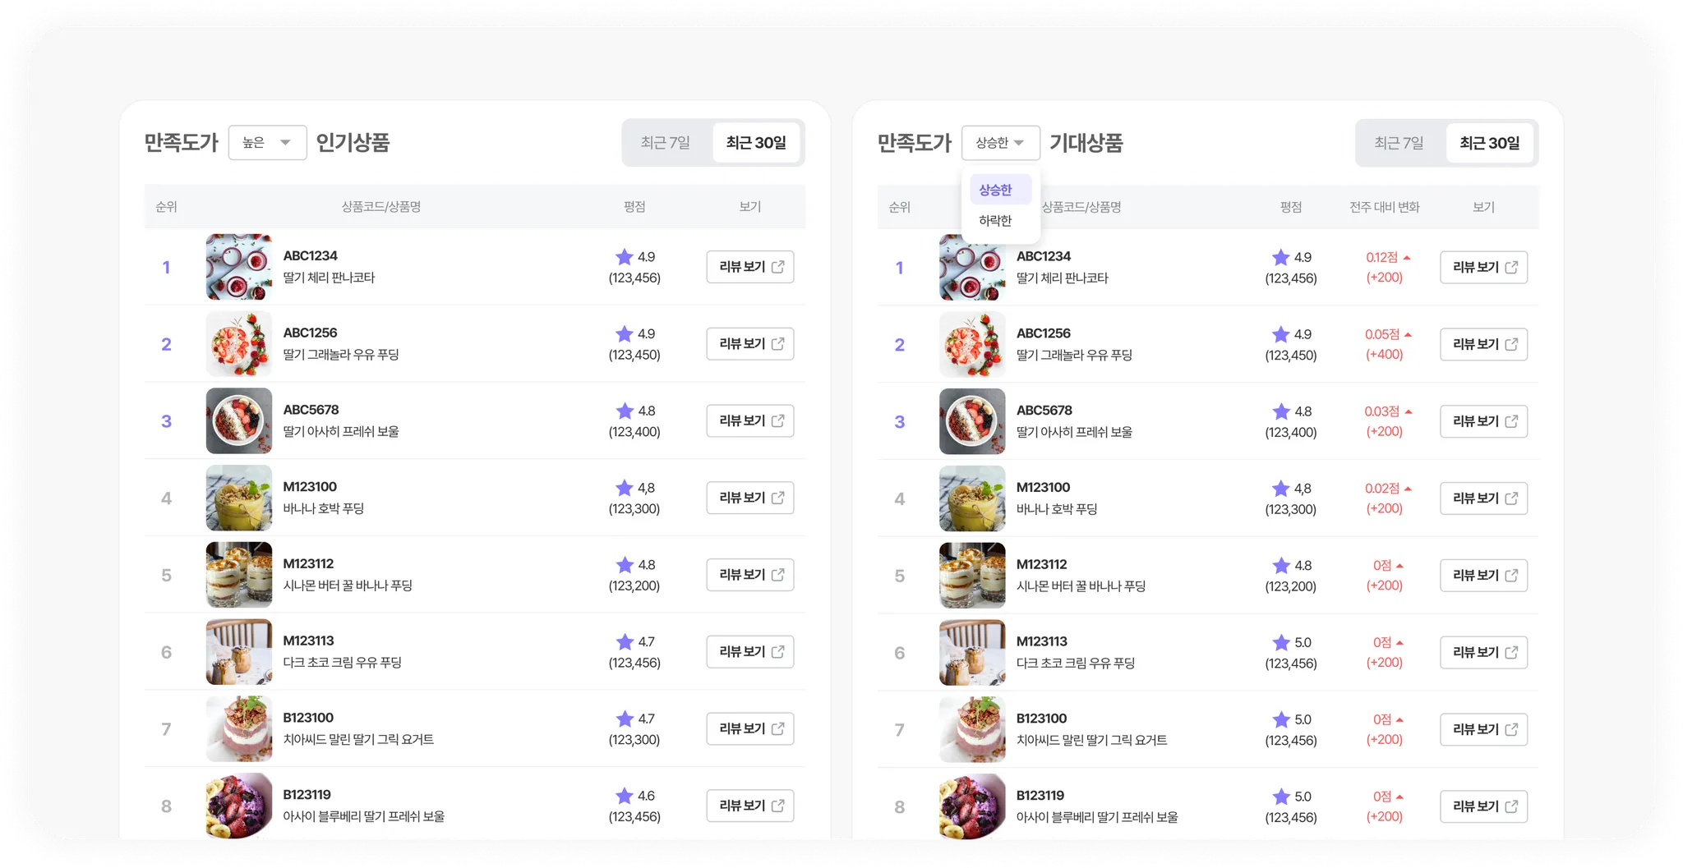The height and width of the screenshot is (868, 1683).
Task: Click the 치아씨드 요거트 thumbnail in 기대상품 panel
Action: coord(972,729)
